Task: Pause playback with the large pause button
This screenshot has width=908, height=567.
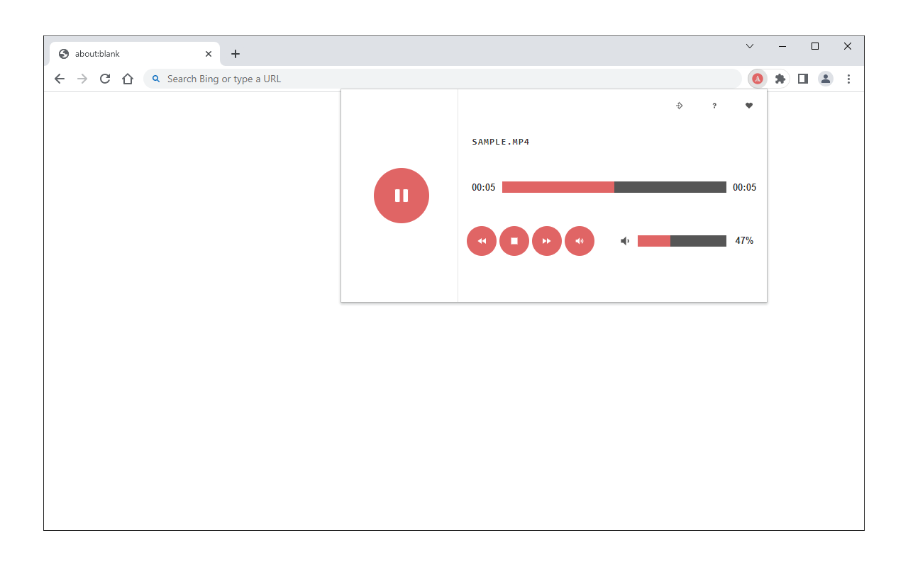Action: click(402, 196)
